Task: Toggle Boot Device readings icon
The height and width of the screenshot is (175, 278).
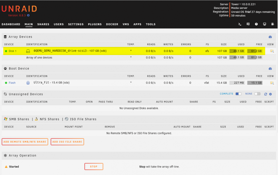Action: click(x=270, y=69)
